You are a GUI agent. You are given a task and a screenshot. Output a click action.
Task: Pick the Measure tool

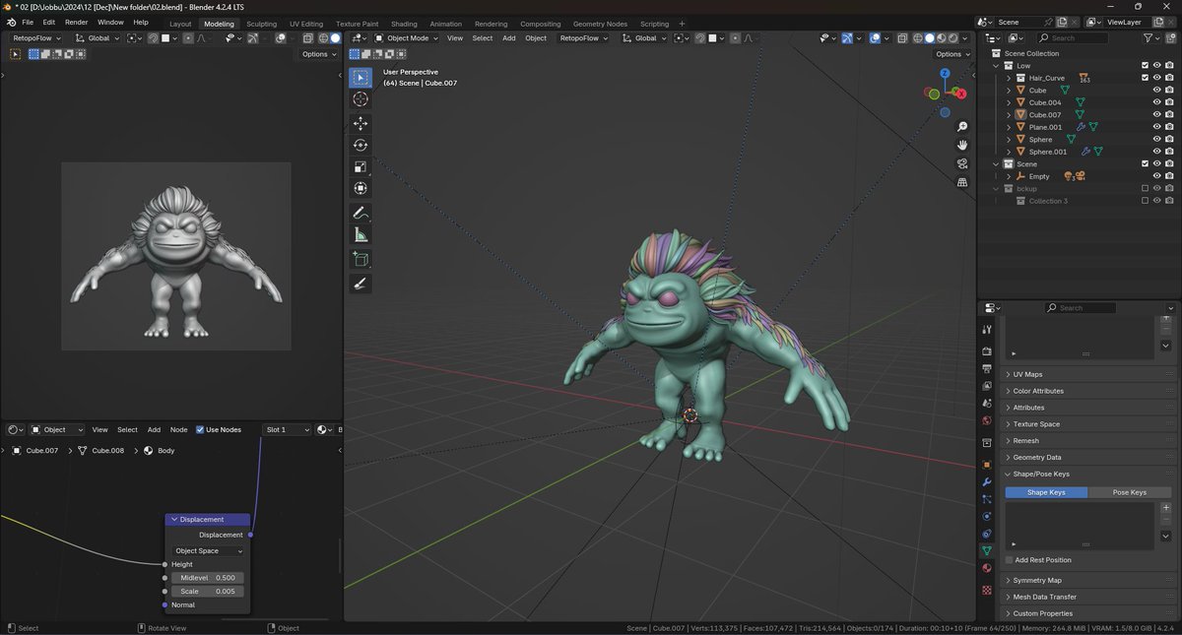[361, 235]
